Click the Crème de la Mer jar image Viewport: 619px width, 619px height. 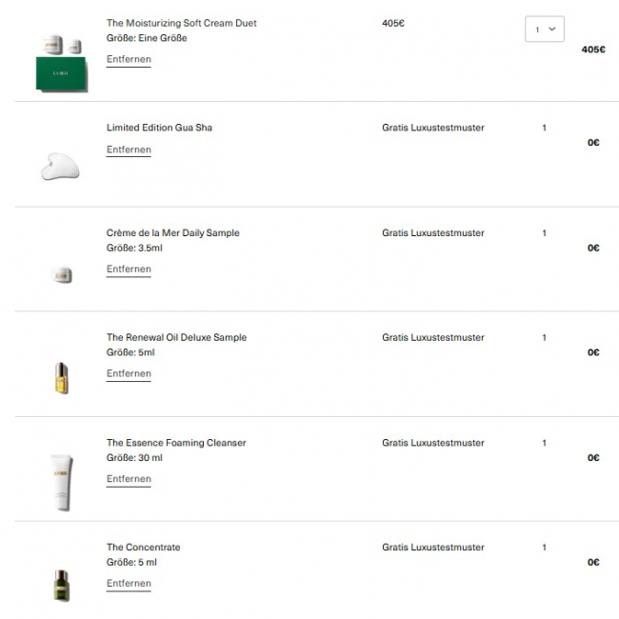(x=62, y=274)
